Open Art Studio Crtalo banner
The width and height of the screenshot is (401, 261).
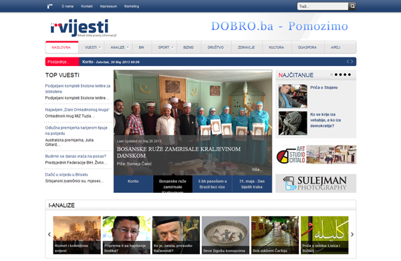pyautogui.click(x=316, y=154)
